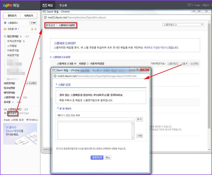This screenshot has width=212, height=175.
Task: Open the 메일 tab with envelope icon
Action: [x=48, y=5]
